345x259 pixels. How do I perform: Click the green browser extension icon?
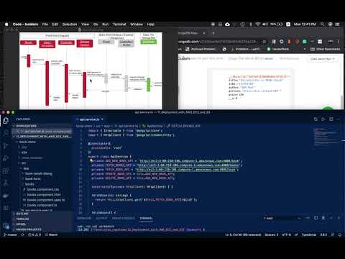(305, 42)
